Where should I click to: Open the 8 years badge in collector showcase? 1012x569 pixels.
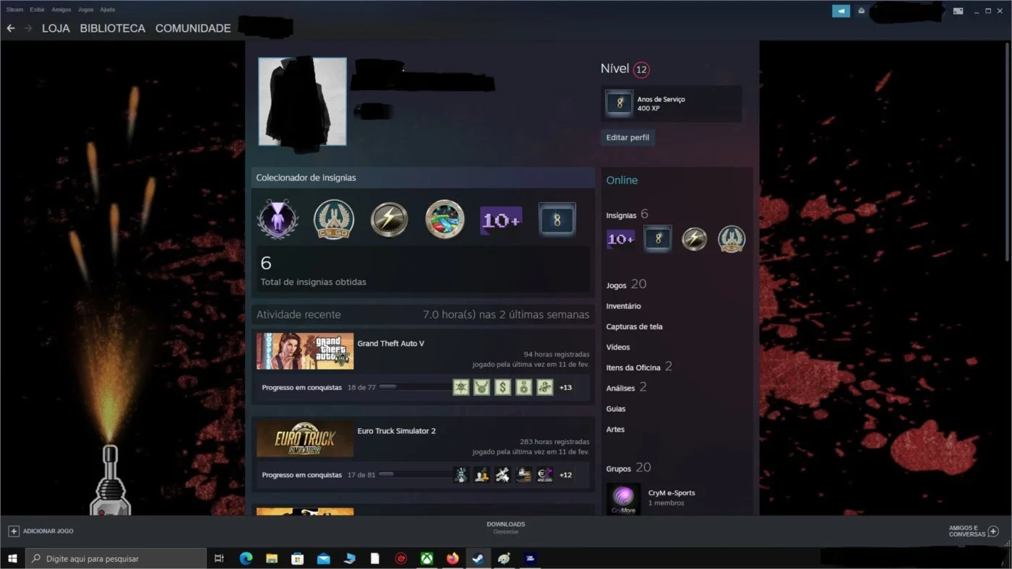point(557,220)
